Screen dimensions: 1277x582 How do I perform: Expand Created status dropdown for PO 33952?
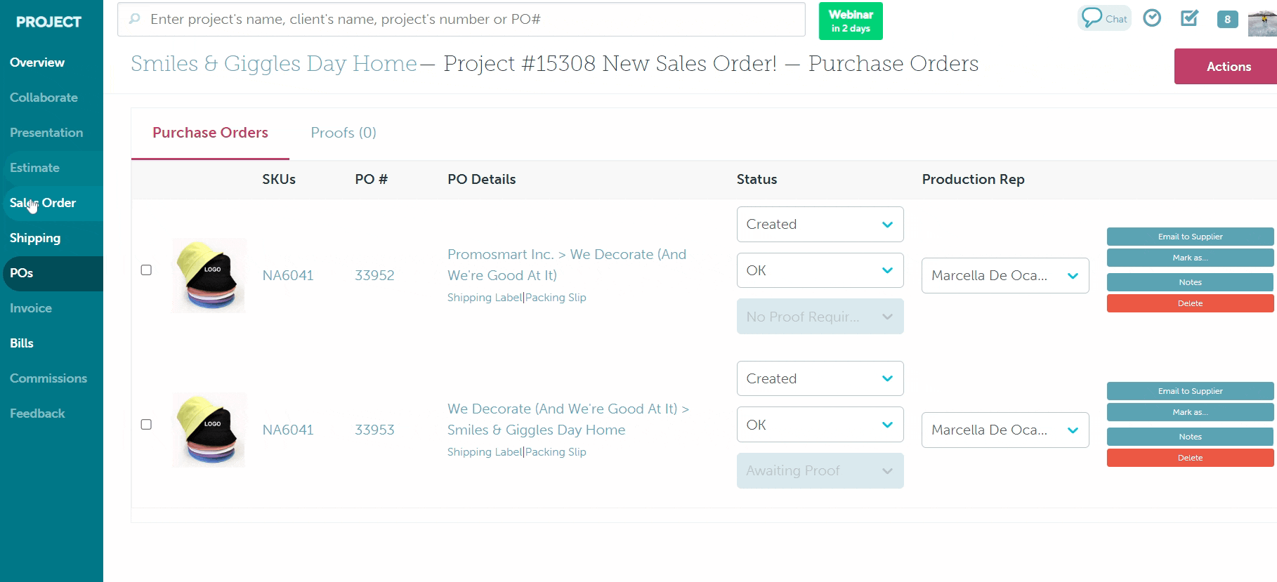(820, 225)
